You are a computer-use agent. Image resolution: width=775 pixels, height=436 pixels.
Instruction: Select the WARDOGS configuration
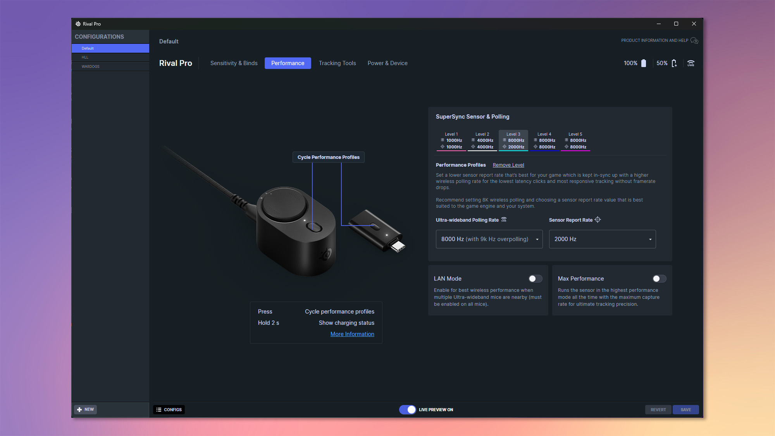click(x=110, y=67)
